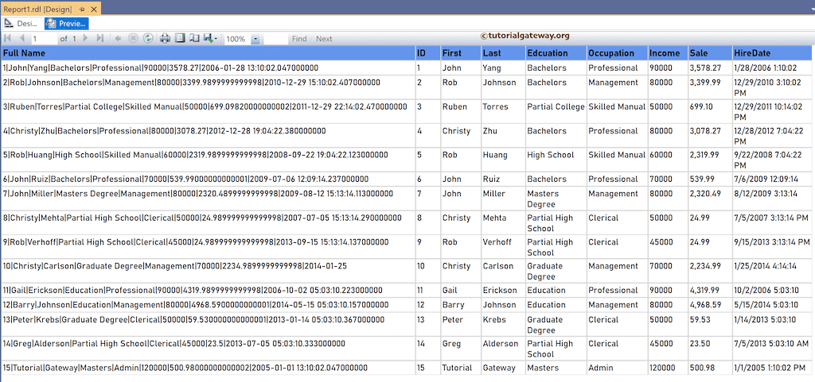Click the Partial College education cell

(x=556, y=111)
